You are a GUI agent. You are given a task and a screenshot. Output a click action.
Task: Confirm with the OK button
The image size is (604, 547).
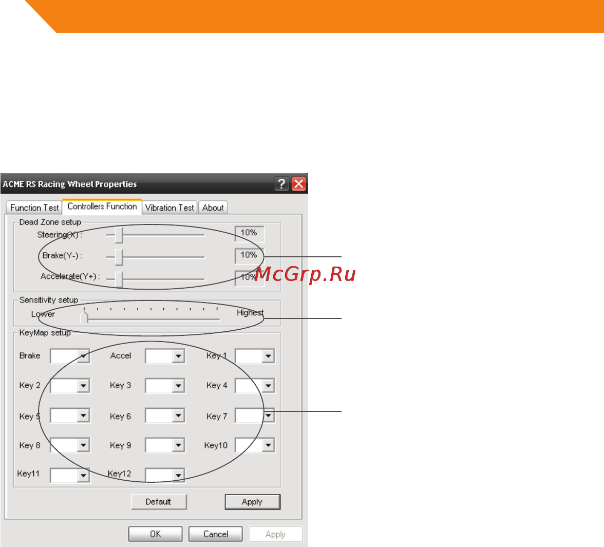155,534
